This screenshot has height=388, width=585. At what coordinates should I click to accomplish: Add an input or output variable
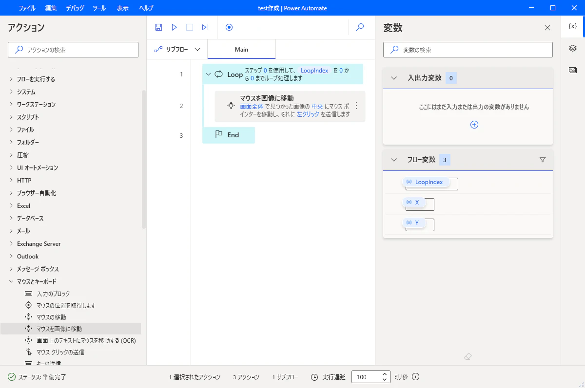point(474,125)
